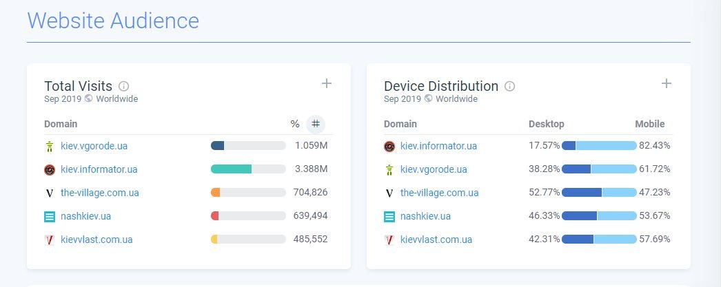This screenshot has width=721, height=287.
Task: Click the Device Distribution card title
Action: coord(441,86)
